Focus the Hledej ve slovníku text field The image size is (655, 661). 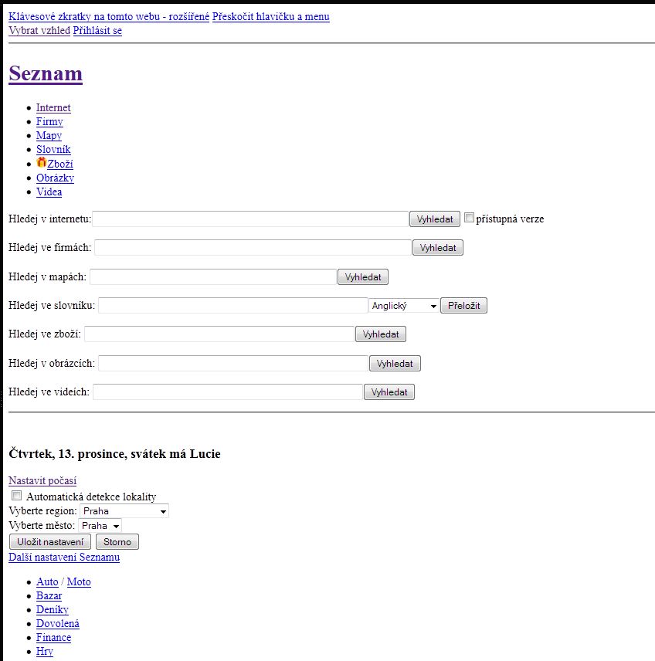click(232, 306)
